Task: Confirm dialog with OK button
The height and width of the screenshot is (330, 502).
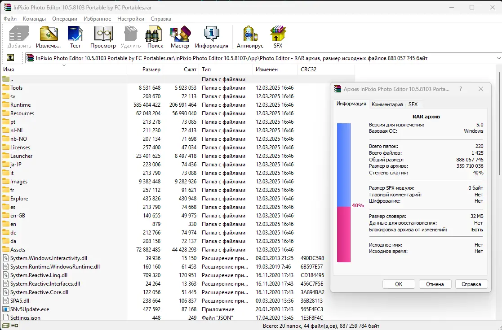Action: [399, 284]
